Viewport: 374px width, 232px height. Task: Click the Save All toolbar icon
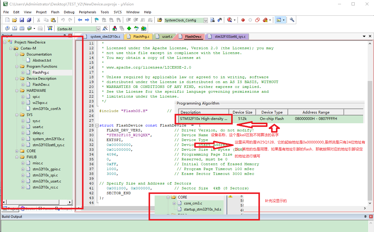click(29, 20)
